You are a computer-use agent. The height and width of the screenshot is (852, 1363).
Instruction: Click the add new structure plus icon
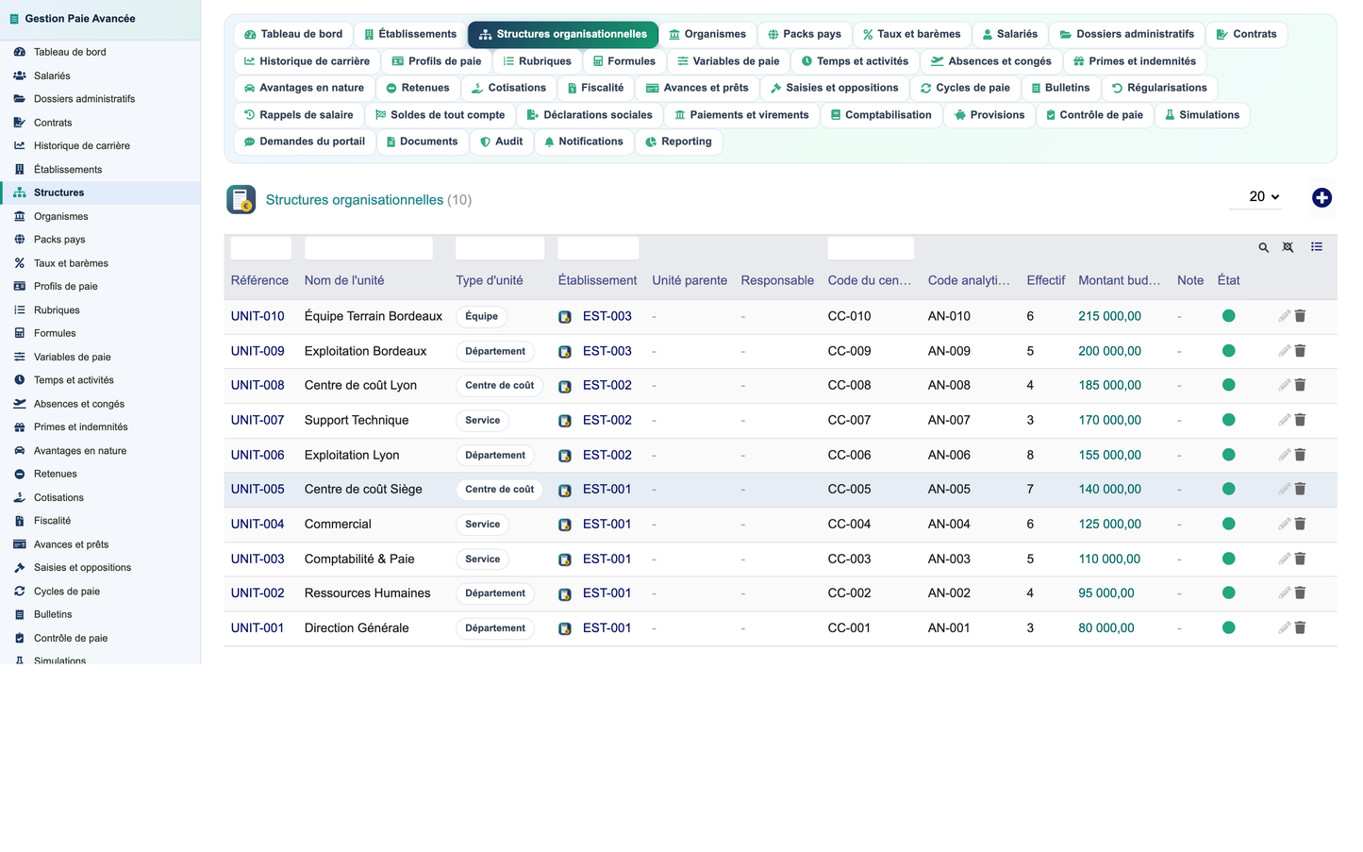1321,197
